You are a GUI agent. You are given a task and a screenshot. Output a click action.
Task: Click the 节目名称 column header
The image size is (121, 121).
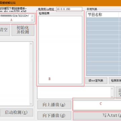pos(103,15)
